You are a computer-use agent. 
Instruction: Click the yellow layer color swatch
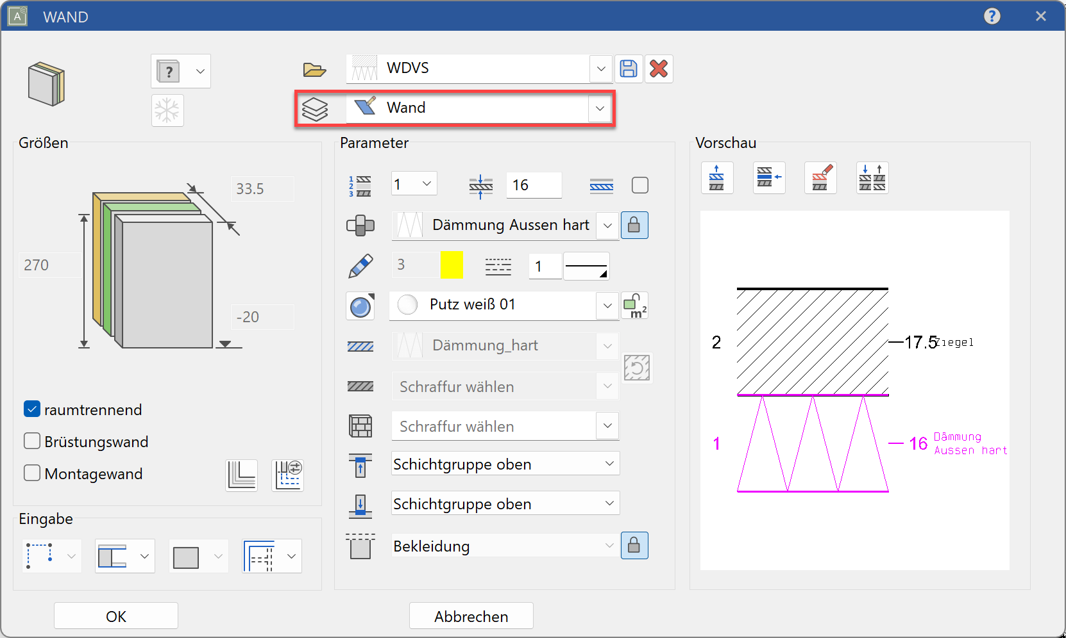[452, 265]
